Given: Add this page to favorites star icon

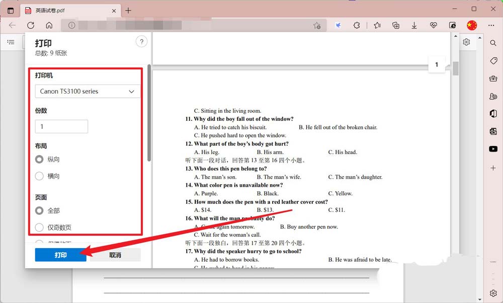Looking at the screenshot, I should (317, 25).
